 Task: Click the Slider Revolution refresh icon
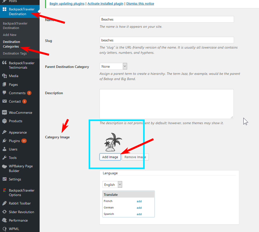pos(4,212)
